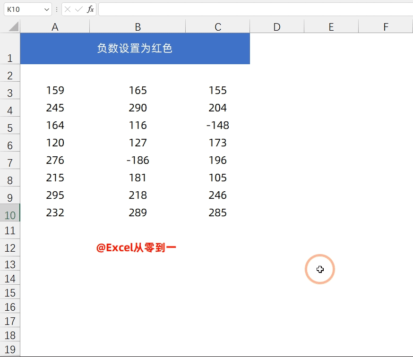Select row 7 header
The image size is (413, 357).
[x=10, y=160]
